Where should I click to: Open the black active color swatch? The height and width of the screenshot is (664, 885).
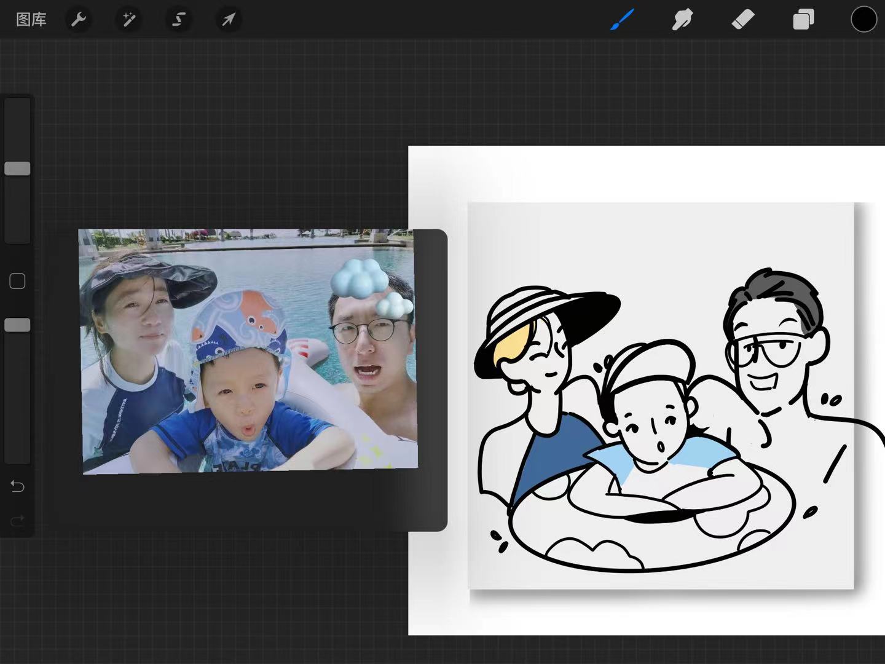pos(863,20)
